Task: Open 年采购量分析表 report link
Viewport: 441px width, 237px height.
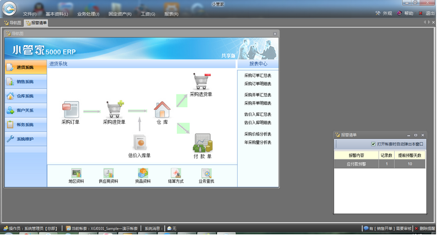Action: click(257, 142)
